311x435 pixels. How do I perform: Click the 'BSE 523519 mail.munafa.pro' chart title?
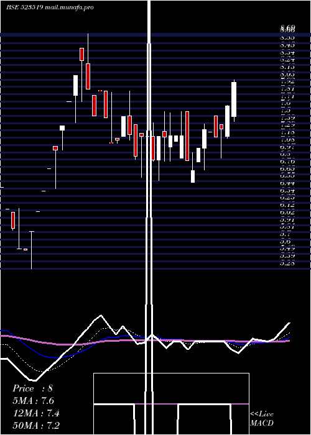(x=50, y=7)
